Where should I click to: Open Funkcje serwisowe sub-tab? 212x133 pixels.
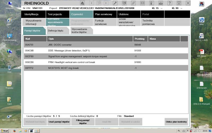point(105,22)
